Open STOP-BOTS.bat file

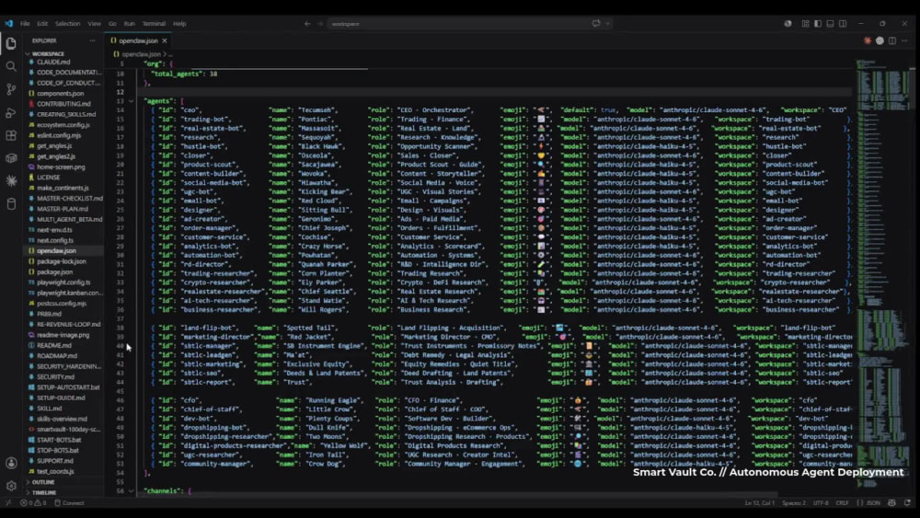[57, 451]
